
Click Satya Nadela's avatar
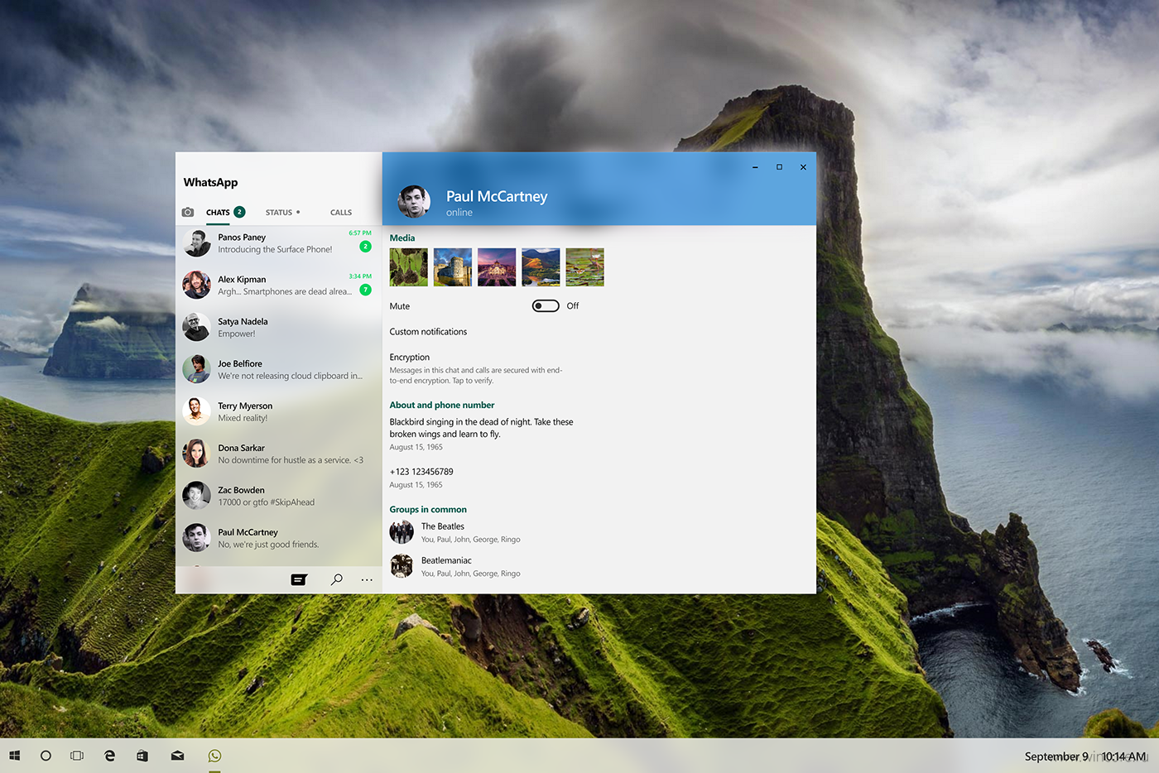(x=196, y=328)
